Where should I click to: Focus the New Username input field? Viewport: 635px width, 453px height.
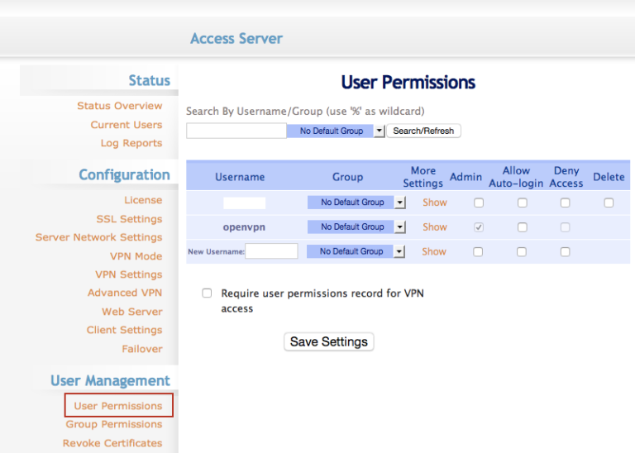pos(271,251)
